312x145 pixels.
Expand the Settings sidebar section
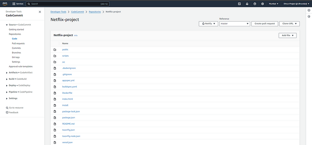pos(7,98)
